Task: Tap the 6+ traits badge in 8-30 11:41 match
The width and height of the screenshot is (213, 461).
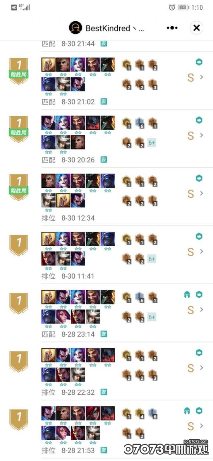Action: (x=152, y=259)
